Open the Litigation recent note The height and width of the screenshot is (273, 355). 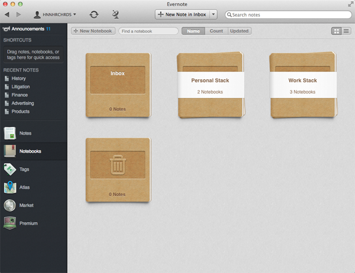[21, 87]
